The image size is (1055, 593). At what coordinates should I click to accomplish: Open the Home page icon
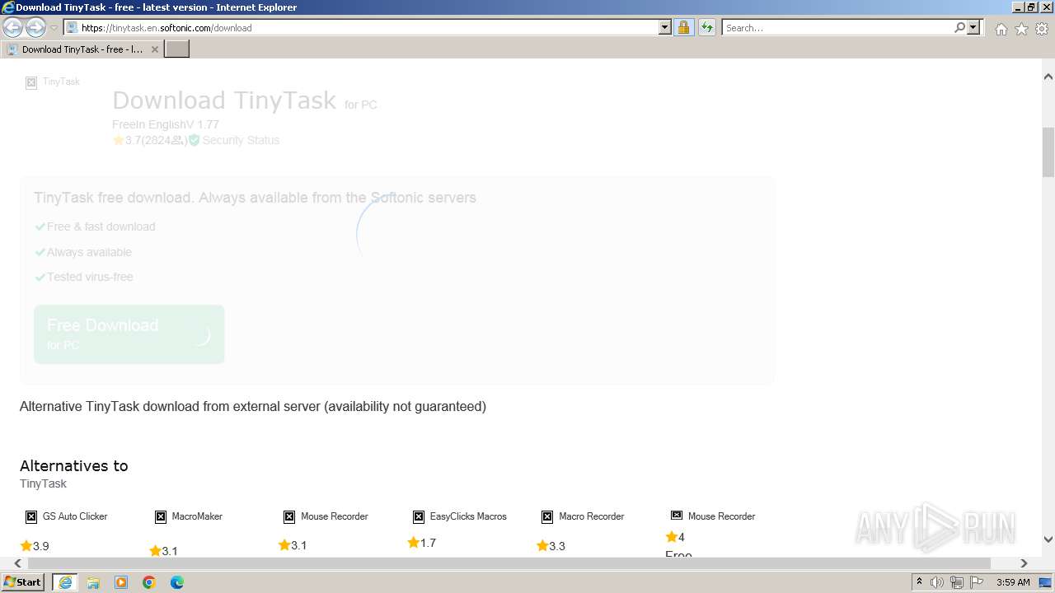tap(1001, 29)
